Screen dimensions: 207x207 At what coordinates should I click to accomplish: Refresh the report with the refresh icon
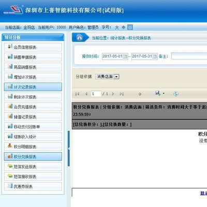[x=176, y=94]
